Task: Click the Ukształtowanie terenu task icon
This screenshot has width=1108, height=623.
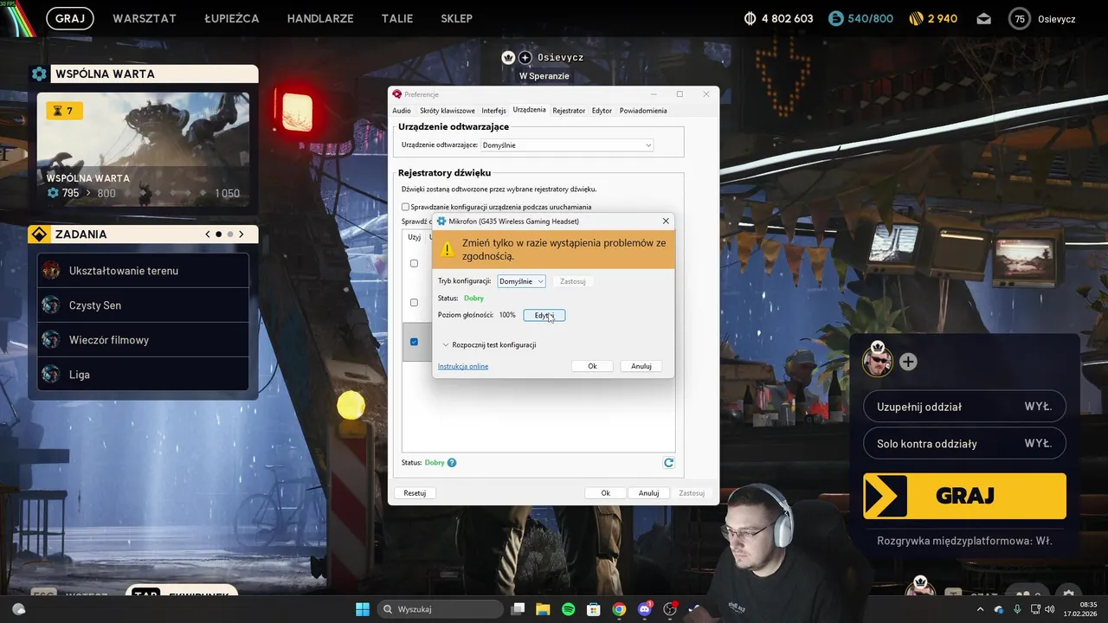Action: tap(51, 271)
